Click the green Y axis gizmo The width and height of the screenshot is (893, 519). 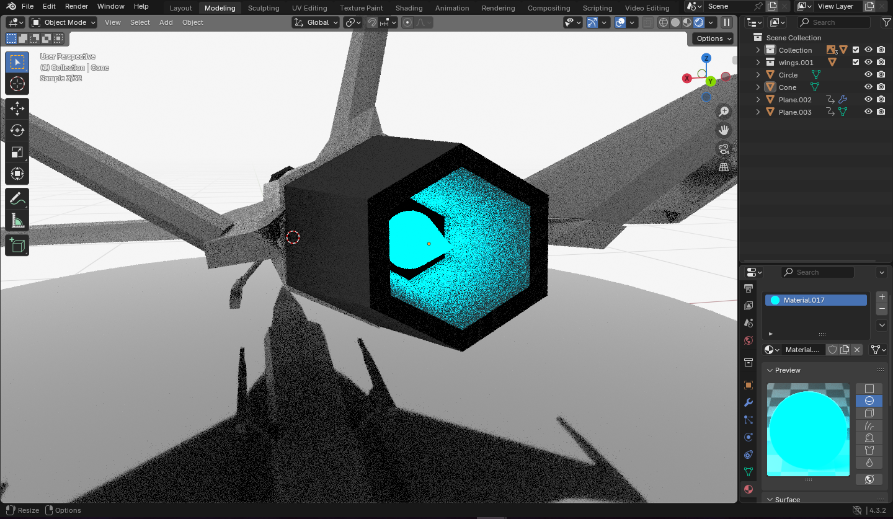[711, 81]
